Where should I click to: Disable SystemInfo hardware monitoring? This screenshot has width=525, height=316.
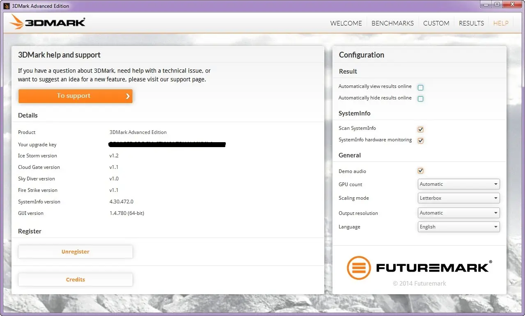click(420, 141)
